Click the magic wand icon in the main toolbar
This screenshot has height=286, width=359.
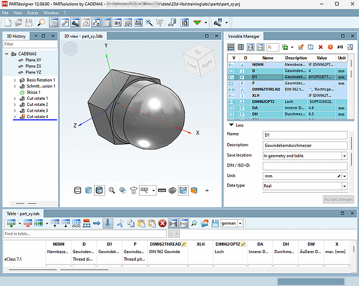pos(149,22)
